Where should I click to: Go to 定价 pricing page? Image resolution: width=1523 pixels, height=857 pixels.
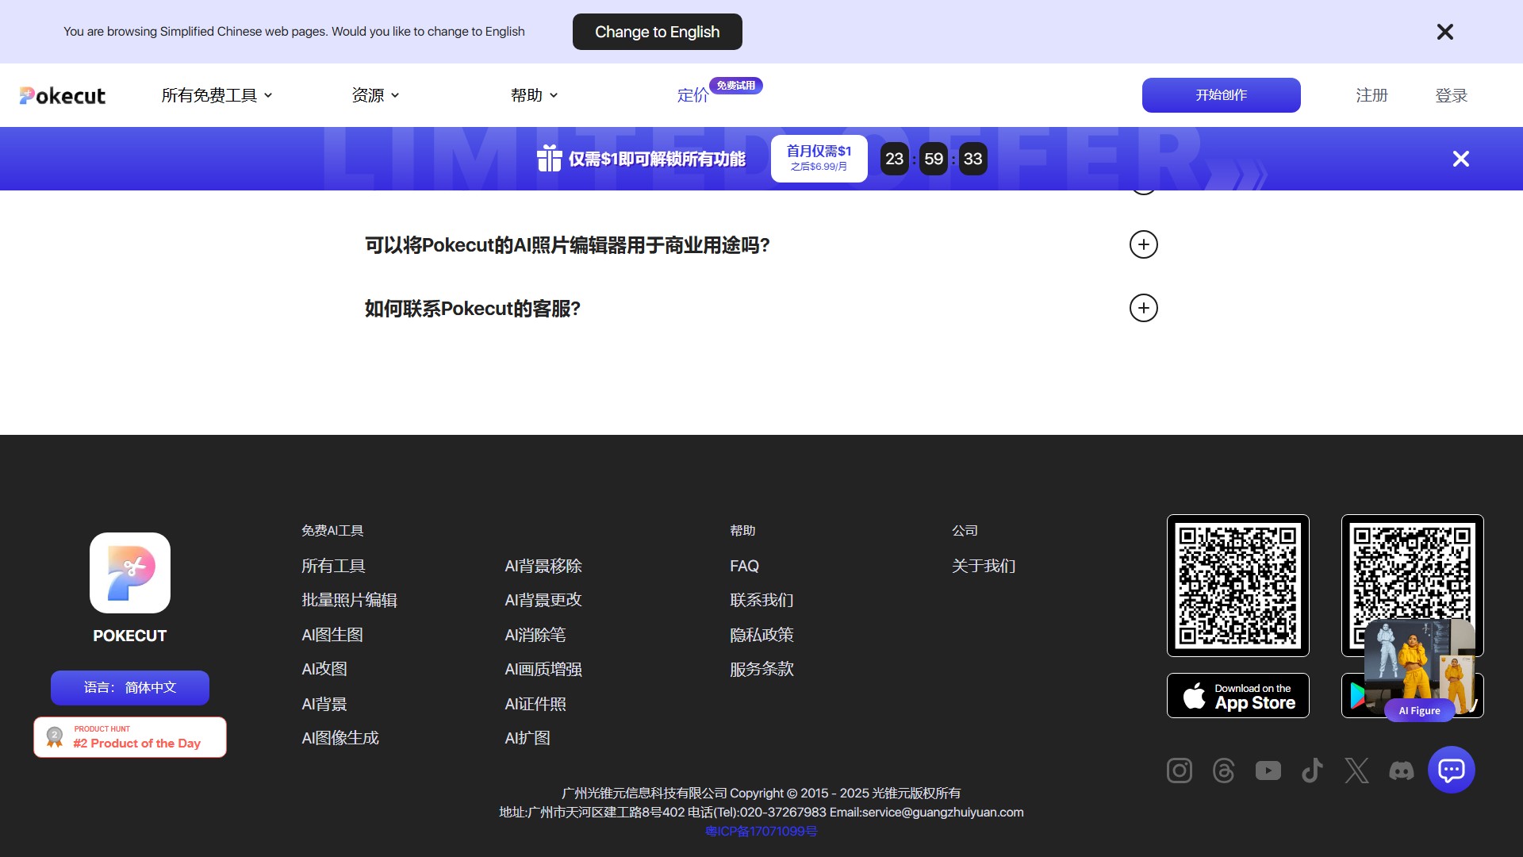(x=692, y=95)
